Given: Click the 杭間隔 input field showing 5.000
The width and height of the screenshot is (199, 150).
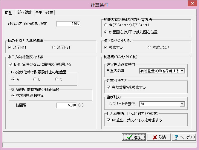Looking at the screenshot, I should point(67,105).
